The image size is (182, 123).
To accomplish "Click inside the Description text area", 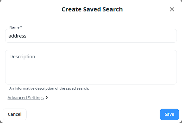I will point(91,69).
